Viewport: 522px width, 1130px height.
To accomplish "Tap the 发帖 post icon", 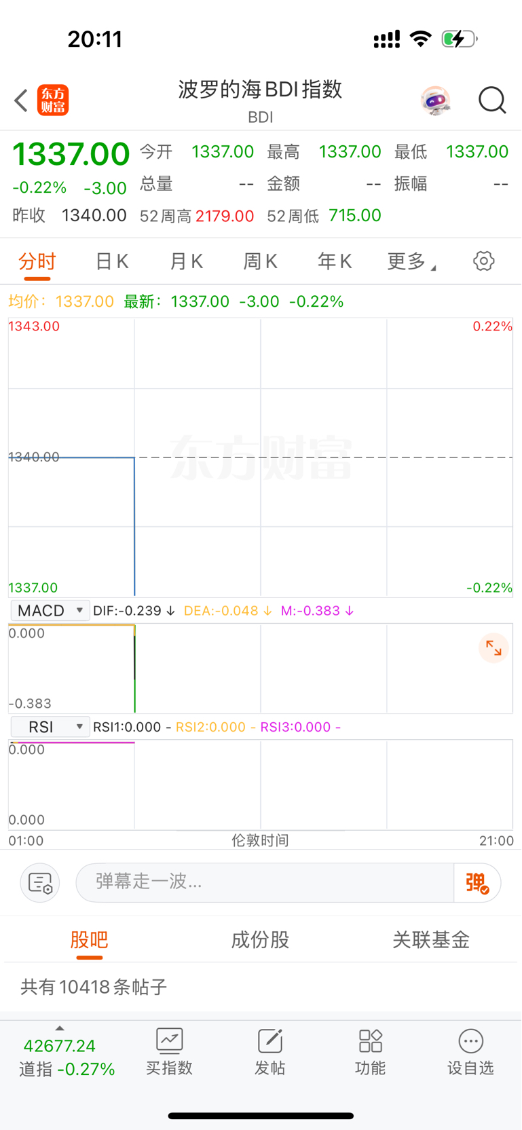I will [270, 1051].
